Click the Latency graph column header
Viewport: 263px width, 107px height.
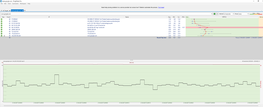[224, 17]
